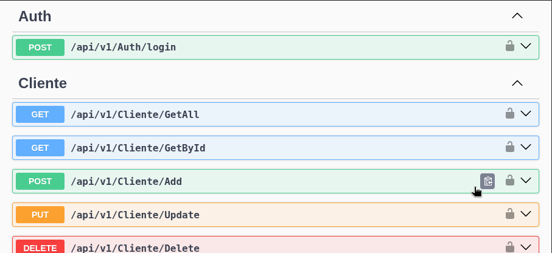The image size is (552, 253).
Task: Expand the Cliente/GetAll endpoint chevron
Action: pos(526,113)
